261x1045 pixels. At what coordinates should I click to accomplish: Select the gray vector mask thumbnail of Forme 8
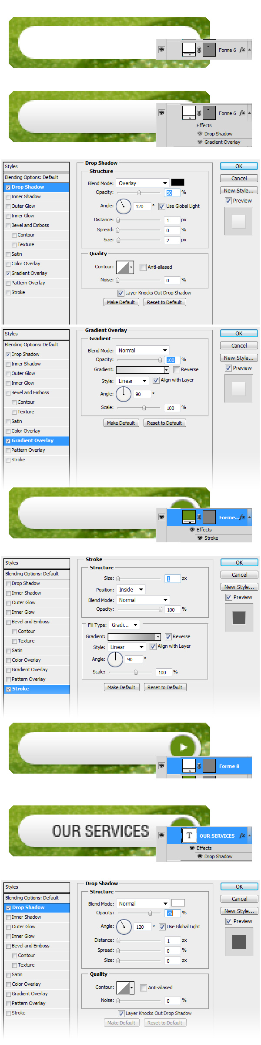coord(209,765)
